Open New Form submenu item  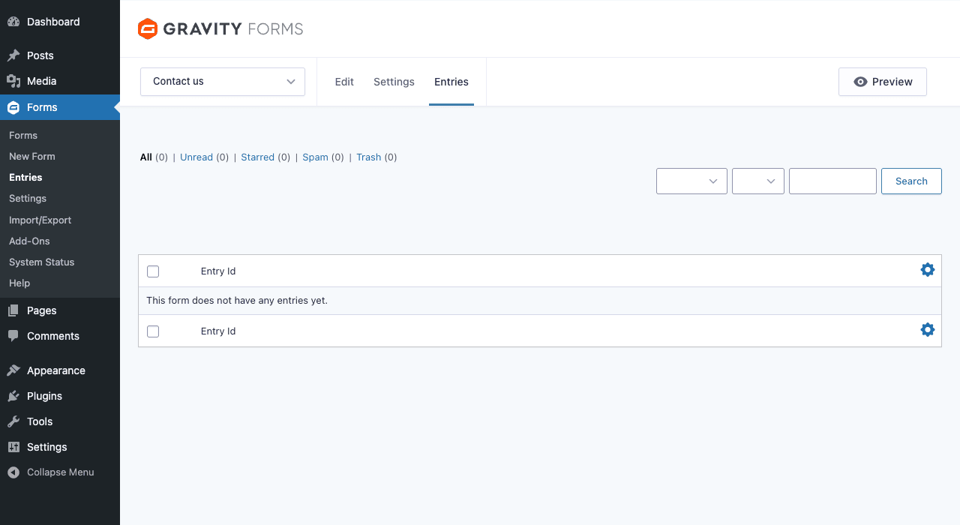(x=32, y=157)
